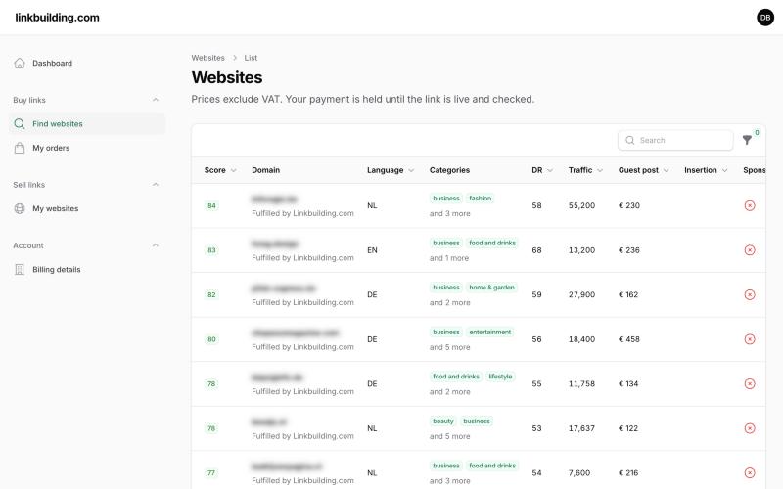This screenshot has height=489, width=783.
Task: Click the € 458 guest post price
Action: point(629,339)
